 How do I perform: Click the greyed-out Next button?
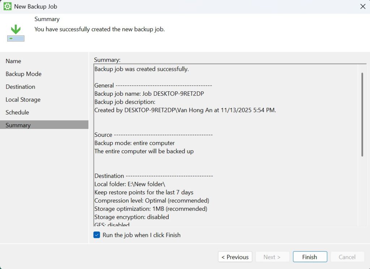coord(272,257)
